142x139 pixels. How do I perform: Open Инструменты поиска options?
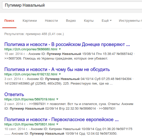[130, 21]
